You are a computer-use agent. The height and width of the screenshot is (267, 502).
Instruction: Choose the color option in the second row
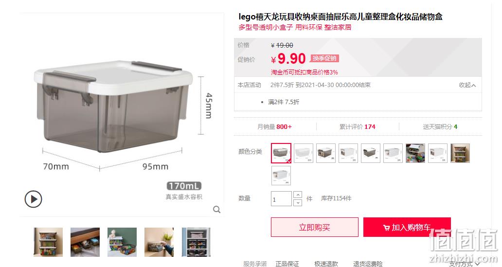point(281,176)
